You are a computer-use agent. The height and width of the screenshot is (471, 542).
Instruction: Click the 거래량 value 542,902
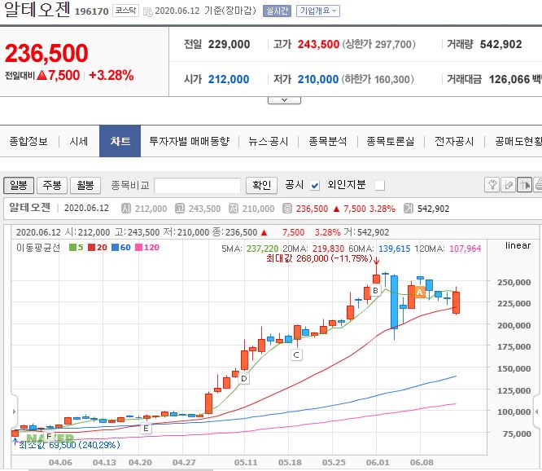500,44
